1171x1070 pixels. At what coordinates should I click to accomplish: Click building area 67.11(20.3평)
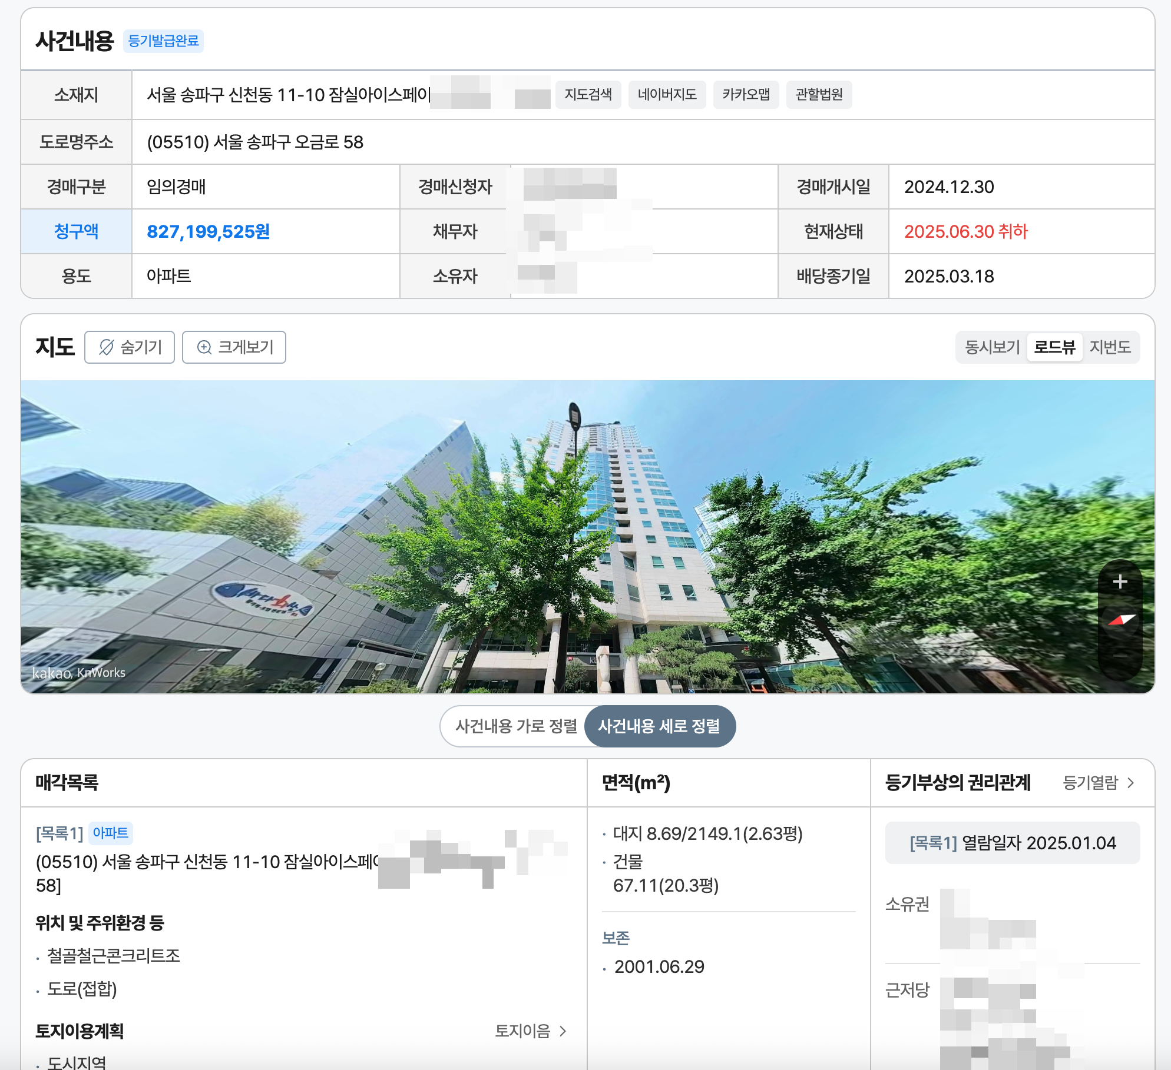666,885
